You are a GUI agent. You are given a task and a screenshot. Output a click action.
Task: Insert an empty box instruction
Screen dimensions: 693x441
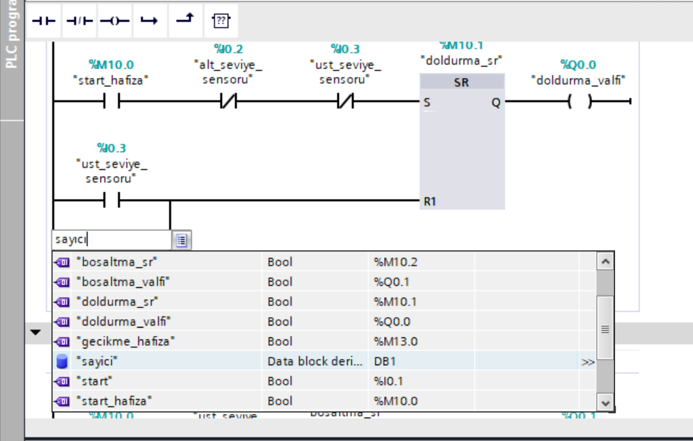pos(221,21)
